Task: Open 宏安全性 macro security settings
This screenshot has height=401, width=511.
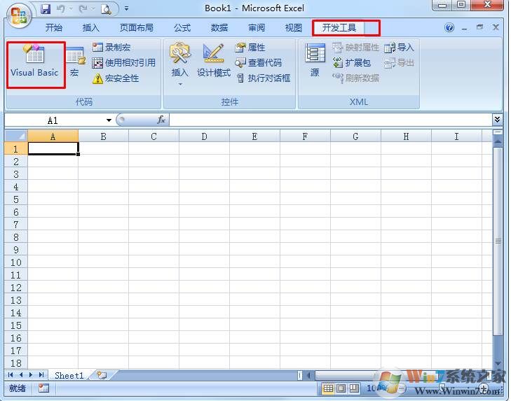Action: (116, 78)
